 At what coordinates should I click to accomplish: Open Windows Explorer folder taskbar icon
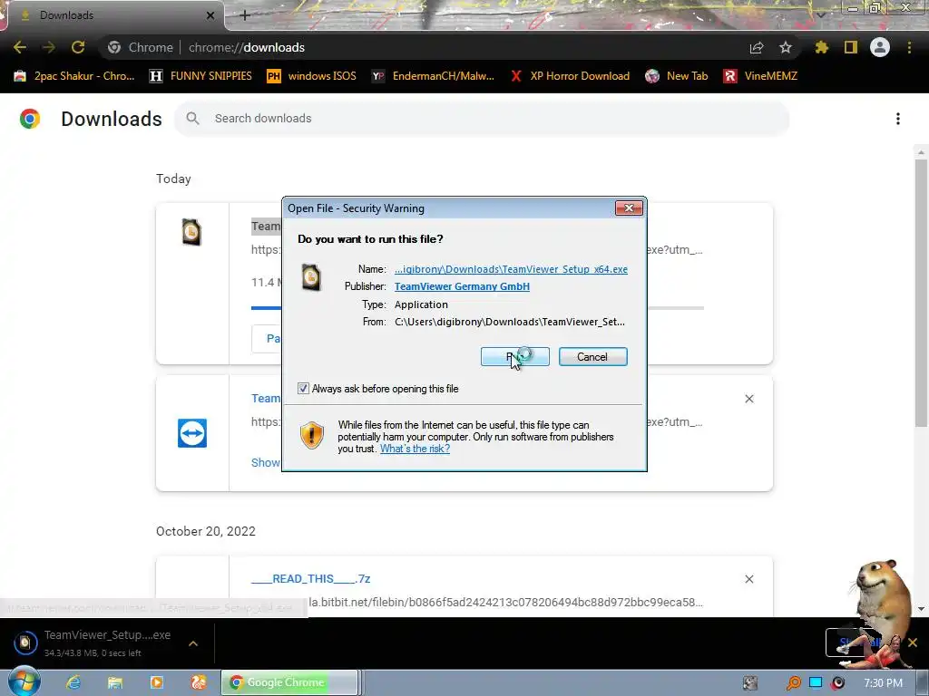tap(115, 682)
